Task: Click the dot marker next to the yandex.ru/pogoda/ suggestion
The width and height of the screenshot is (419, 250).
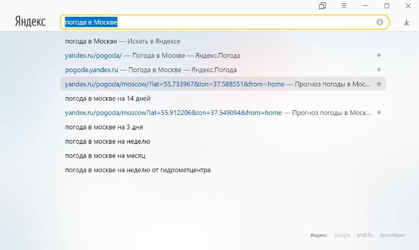Action: tap(379, 55)
